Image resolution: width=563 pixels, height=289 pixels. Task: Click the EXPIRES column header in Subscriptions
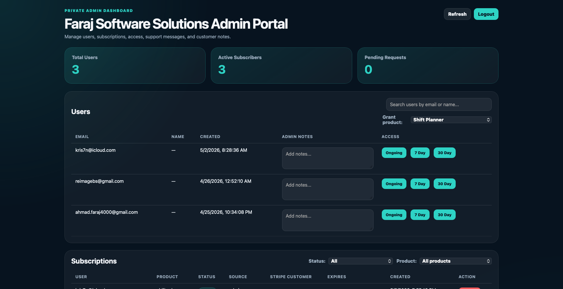337,277
